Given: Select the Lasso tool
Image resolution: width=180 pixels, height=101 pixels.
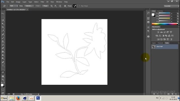Looking at the screenshot, I should point(3,20).
